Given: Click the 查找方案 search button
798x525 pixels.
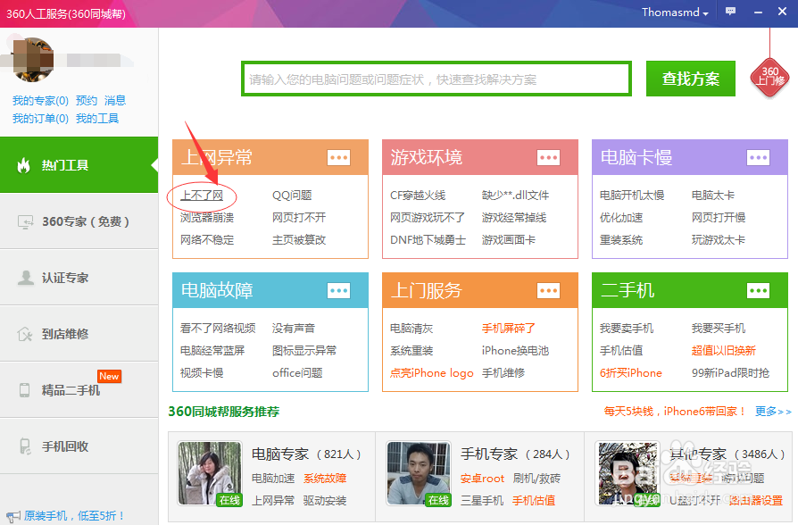Looking at the screenshot, I should pyautogui.click(x=691, y=79).
